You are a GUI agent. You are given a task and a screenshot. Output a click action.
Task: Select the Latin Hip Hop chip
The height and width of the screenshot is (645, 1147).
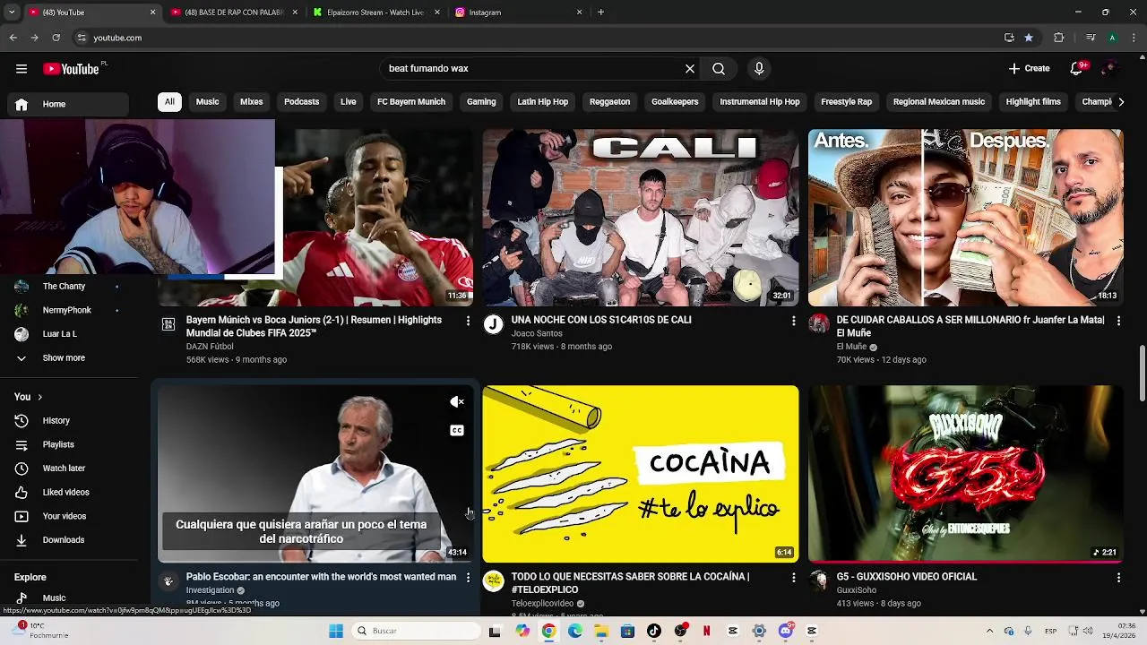click(x=543, y=102)
